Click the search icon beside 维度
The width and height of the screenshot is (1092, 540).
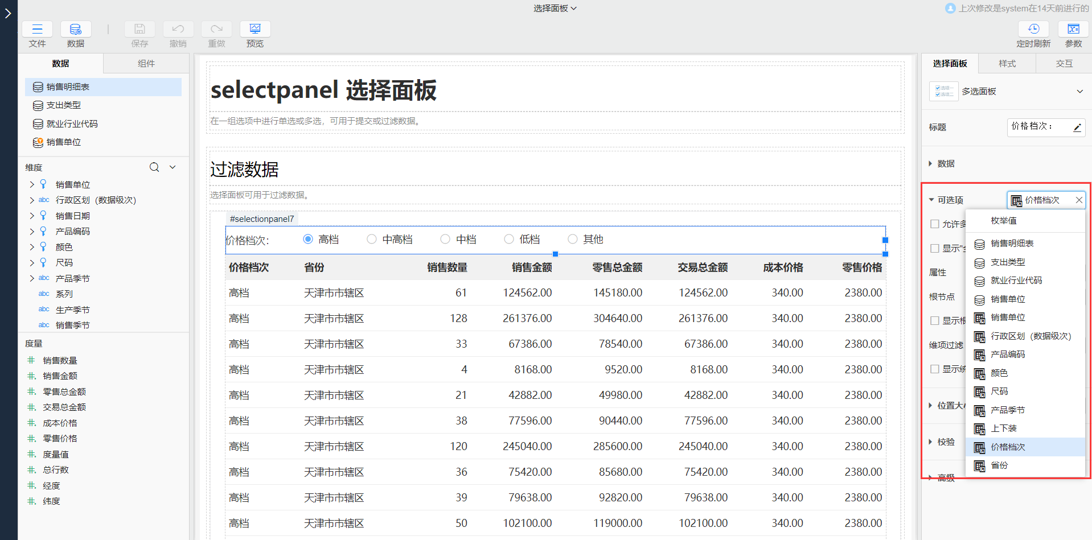(x=154, y=167)
